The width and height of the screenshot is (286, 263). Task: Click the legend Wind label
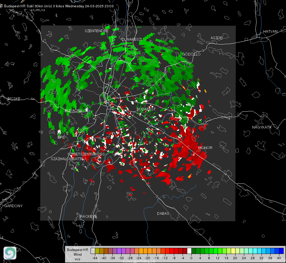click(x=77, y=255)
